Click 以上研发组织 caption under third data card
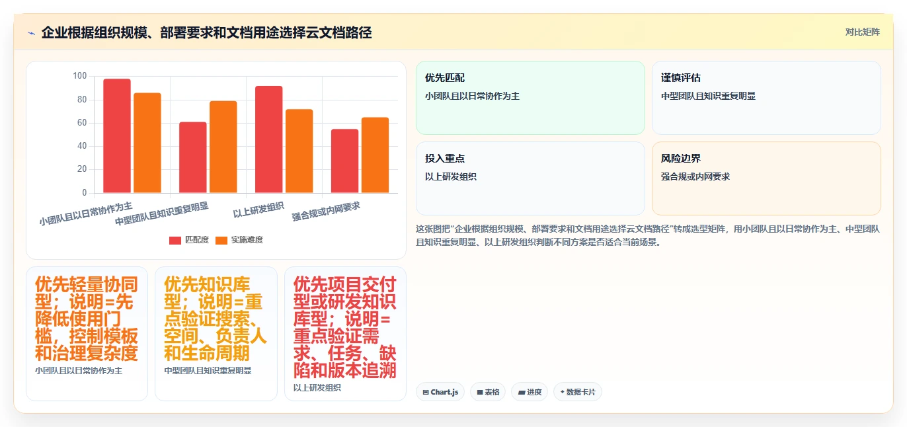The width and height of the screenshot is (907, 427). click(x=317, y=388)
